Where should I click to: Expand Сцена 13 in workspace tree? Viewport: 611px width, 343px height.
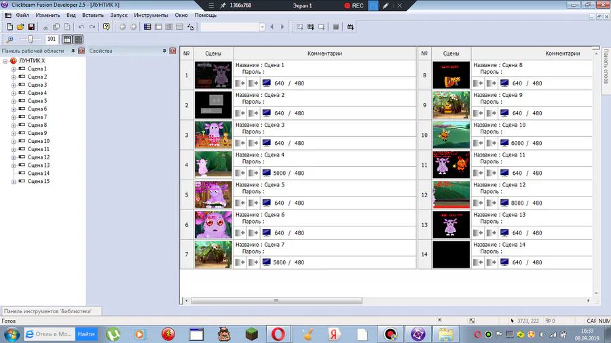(14, 165)
